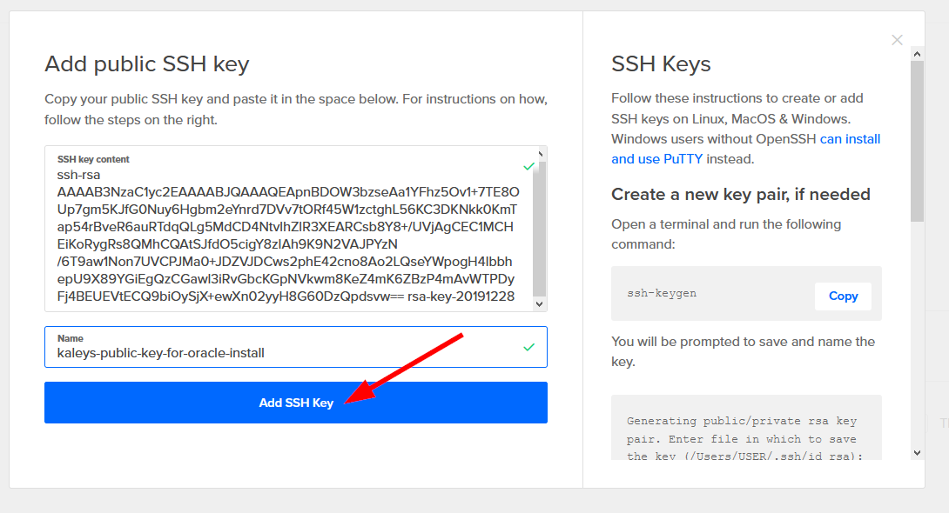Click 'Create a new key pair' heading
Screen dimensions: 949x513
[x=740, y=194]
